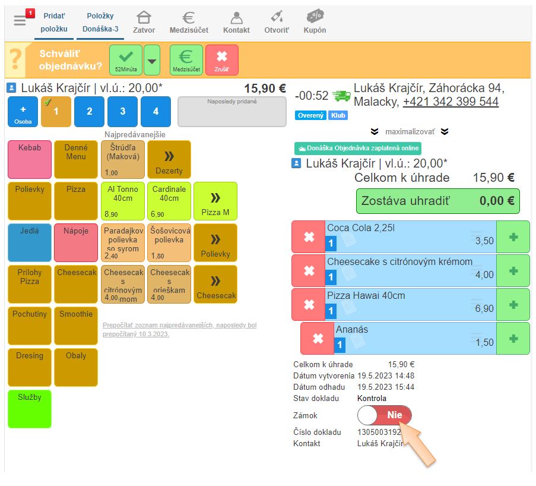
Task: Switch to Pridať položku tab
Action: 54,23
